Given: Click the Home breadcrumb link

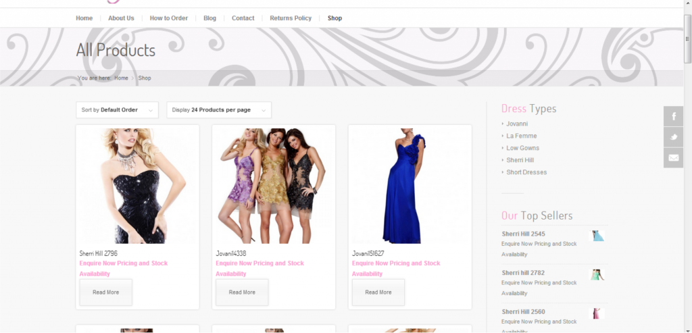Looking at the screenshot, I should 121,78.
